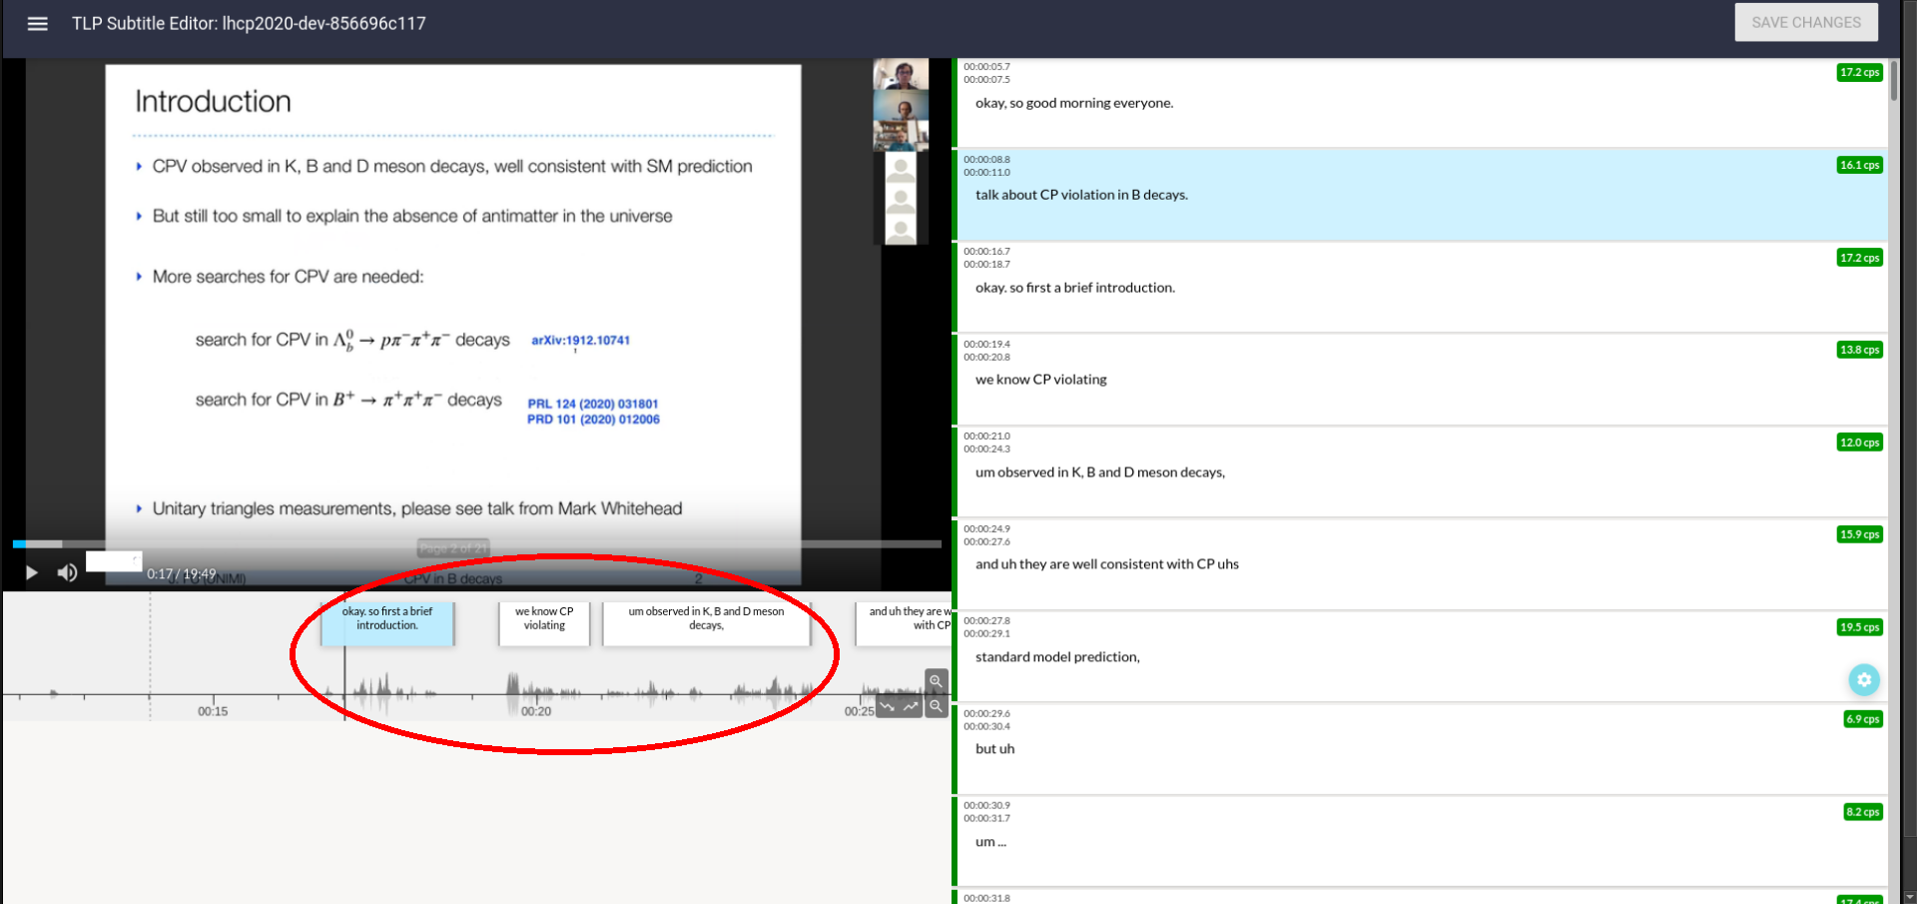The width and height of the screenshot is (1917, 904).
Task: Select the 'okay. so first a brief introduction.' timeline segment
Action: coord(387,623)
